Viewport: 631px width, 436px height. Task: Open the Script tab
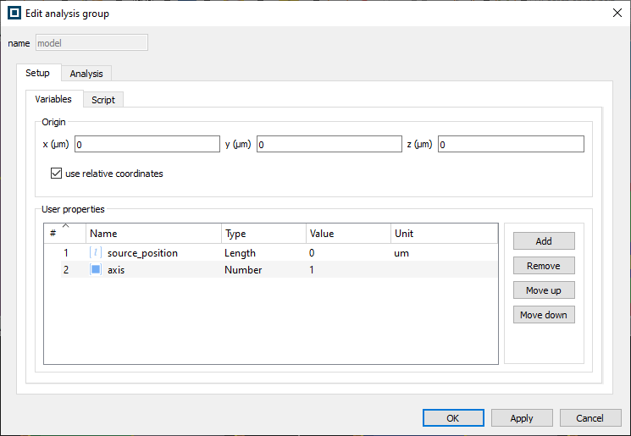coord(103,100)
